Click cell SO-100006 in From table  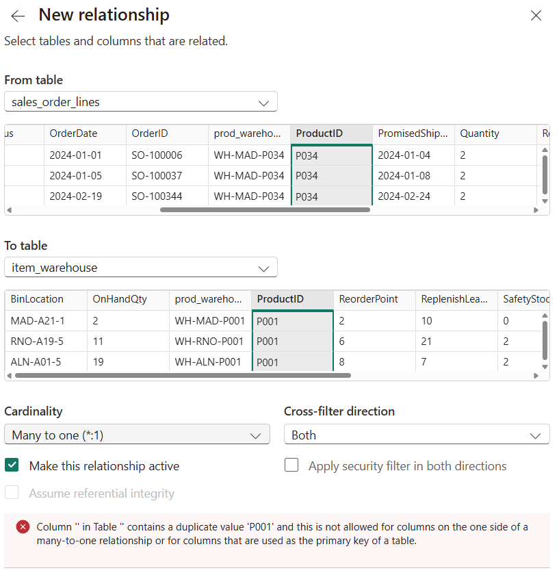[x=168, y=155]
